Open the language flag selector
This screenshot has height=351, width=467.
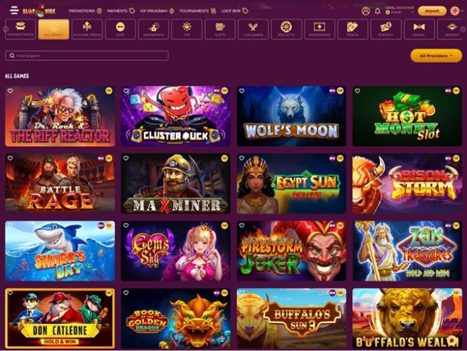click(455, 11)
